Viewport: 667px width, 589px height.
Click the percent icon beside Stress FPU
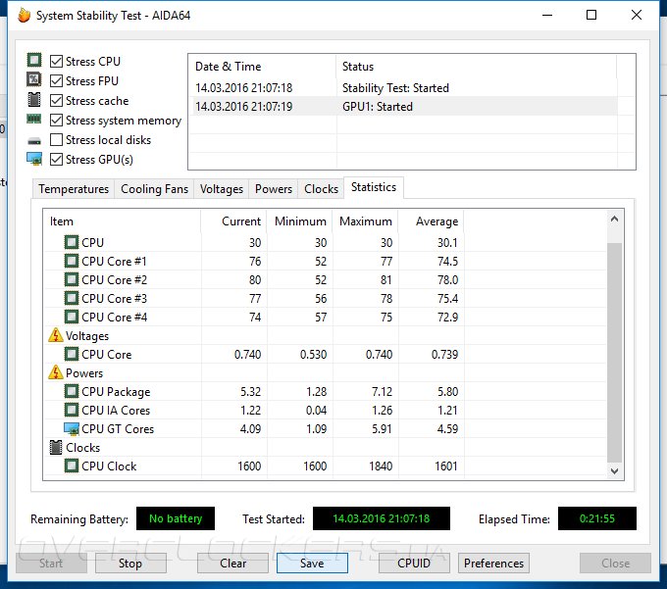(x=34, y=79)
